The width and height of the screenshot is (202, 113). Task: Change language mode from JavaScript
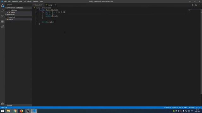click(192, 108)
